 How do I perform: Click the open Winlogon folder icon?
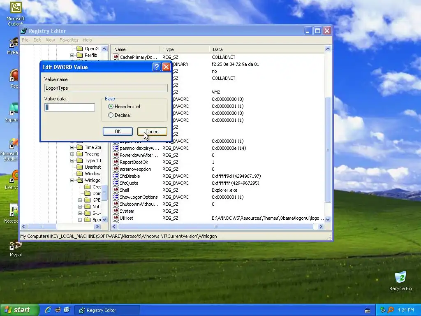(80, 180)
